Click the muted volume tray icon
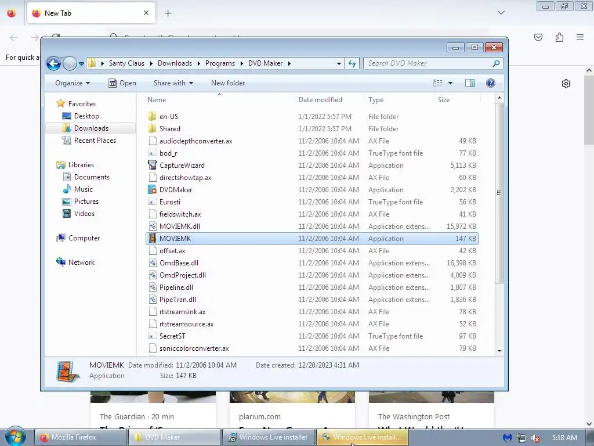 click(535, 438)
